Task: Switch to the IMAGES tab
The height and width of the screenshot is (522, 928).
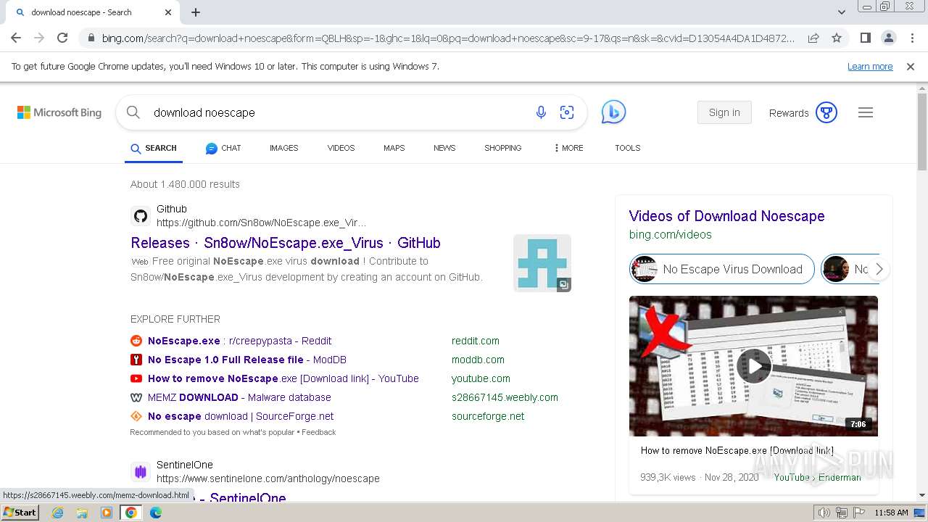Action: point(284,148)
